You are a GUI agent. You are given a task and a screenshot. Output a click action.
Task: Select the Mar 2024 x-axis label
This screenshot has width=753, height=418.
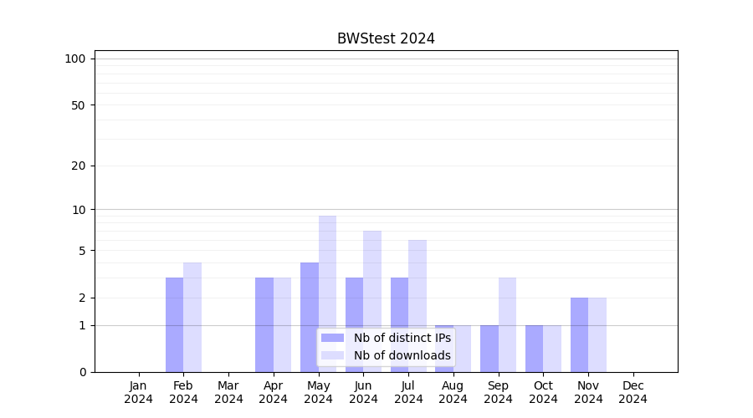[x=228, y=392]
